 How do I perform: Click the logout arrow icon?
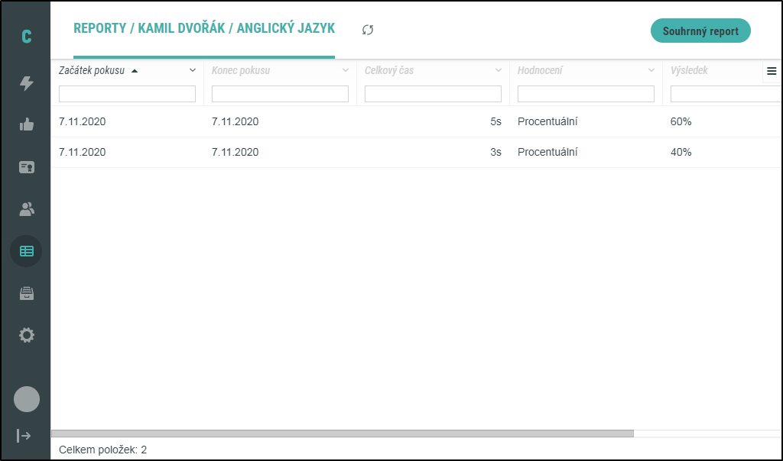(x=24, y=436)
